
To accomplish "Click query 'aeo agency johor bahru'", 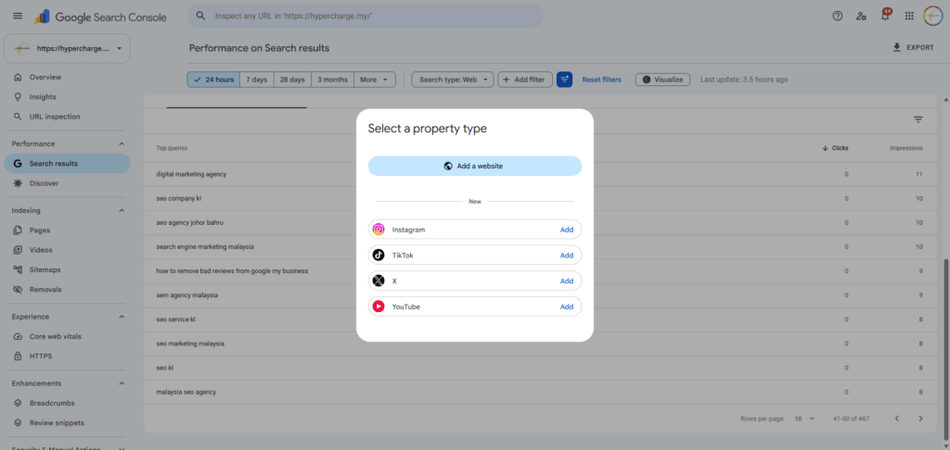I will 189,222.
